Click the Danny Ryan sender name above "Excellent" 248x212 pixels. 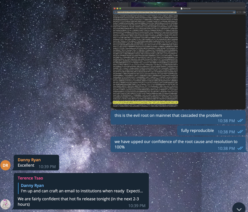29,160
